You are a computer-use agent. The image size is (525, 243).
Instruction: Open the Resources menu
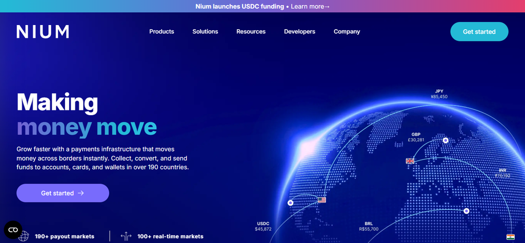pyautogui.click(x=251, y=31)
